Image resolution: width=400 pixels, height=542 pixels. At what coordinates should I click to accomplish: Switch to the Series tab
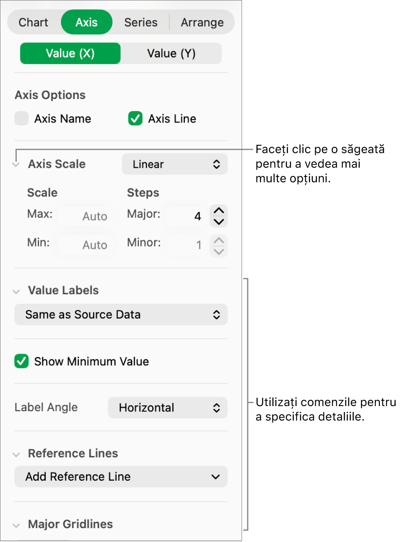pyautogui.click(x=141, y=22)
